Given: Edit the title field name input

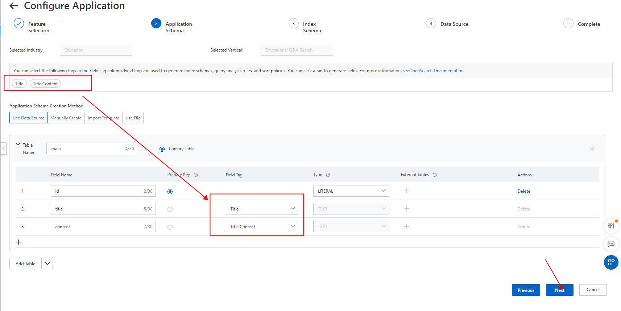Looking at the screenshot, I should click(103, 209).
